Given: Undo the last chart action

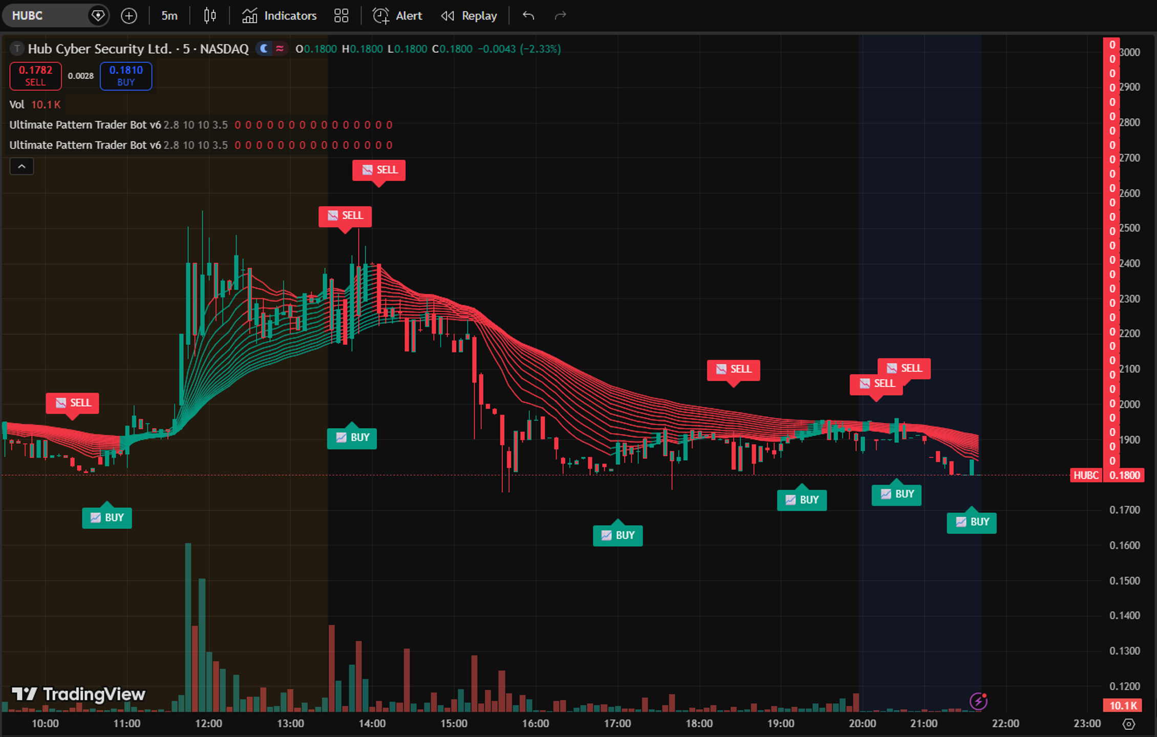Looking at the screenshot, I should [x=529, y=16].
